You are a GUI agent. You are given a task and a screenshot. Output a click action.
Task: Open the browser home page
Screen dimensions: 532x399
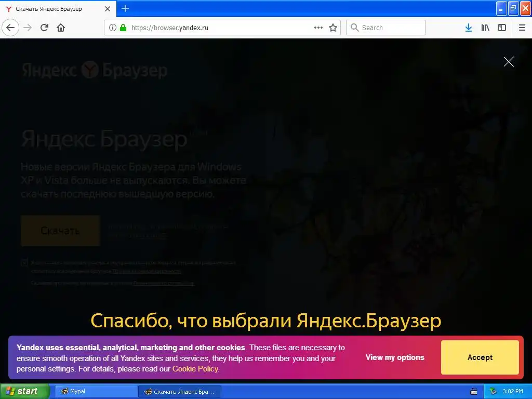point(61,28)
